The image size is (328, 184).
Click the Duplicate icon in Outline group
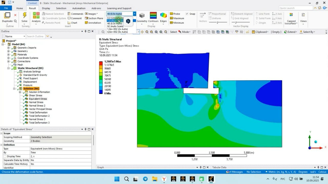[7, 16]
